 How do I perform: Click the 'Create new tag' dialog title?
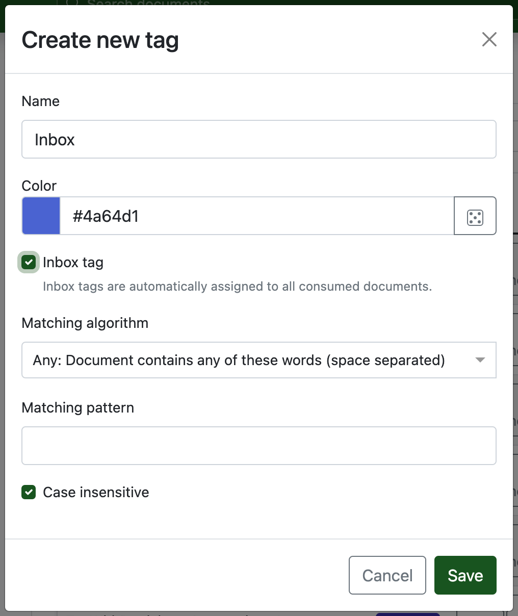[100, 40]
